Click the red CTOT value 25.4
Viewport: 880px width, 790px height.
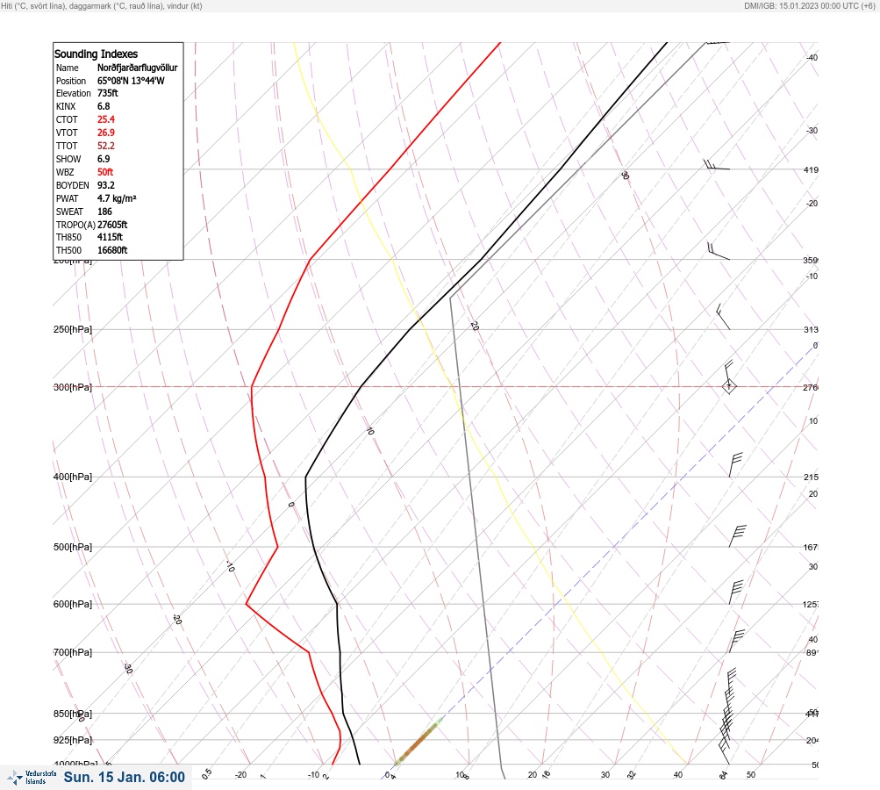pyautogui.click(x=106, y=119)
